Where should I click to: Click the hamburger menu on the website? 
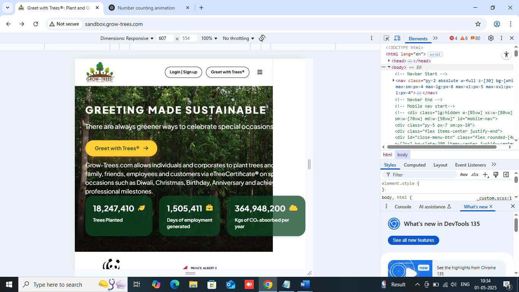point(260,72)
